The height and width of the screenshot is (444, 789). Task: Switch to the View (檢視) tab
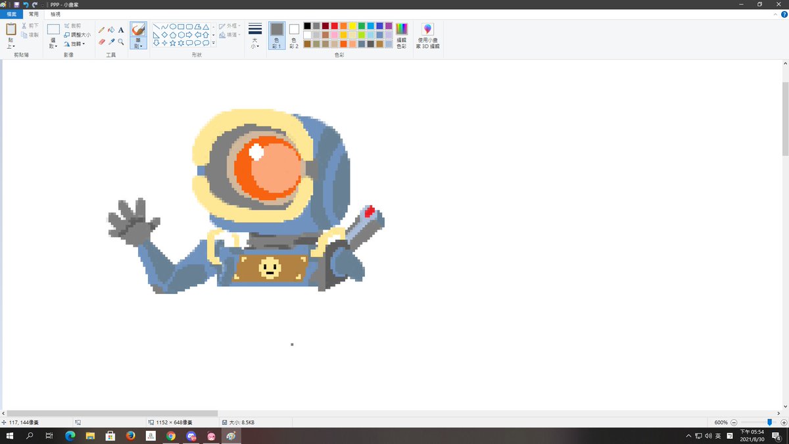55,14
